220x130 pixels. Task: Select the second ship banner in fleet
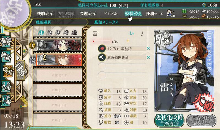point(59,60)
